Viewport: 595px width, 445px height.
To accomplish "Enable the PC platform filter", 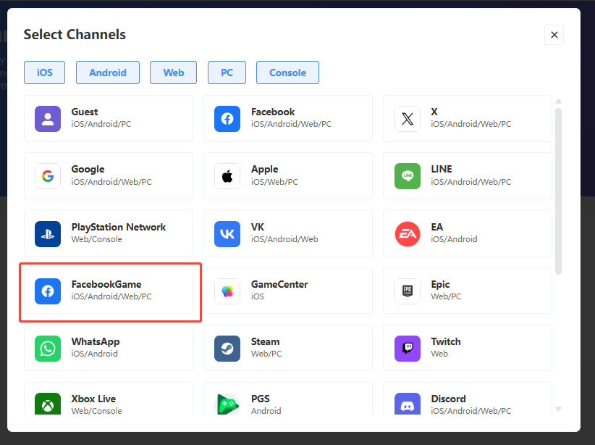I will pos(227,72).
